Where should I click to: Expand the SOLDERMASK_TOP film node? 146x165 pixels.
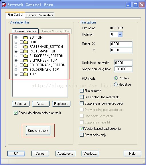pos(16,70)
